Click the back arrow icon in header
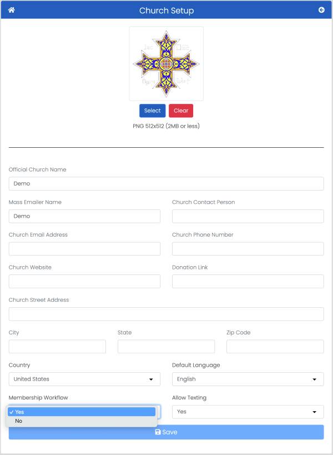This screenshot has width=333, height=455. [321, 10]
